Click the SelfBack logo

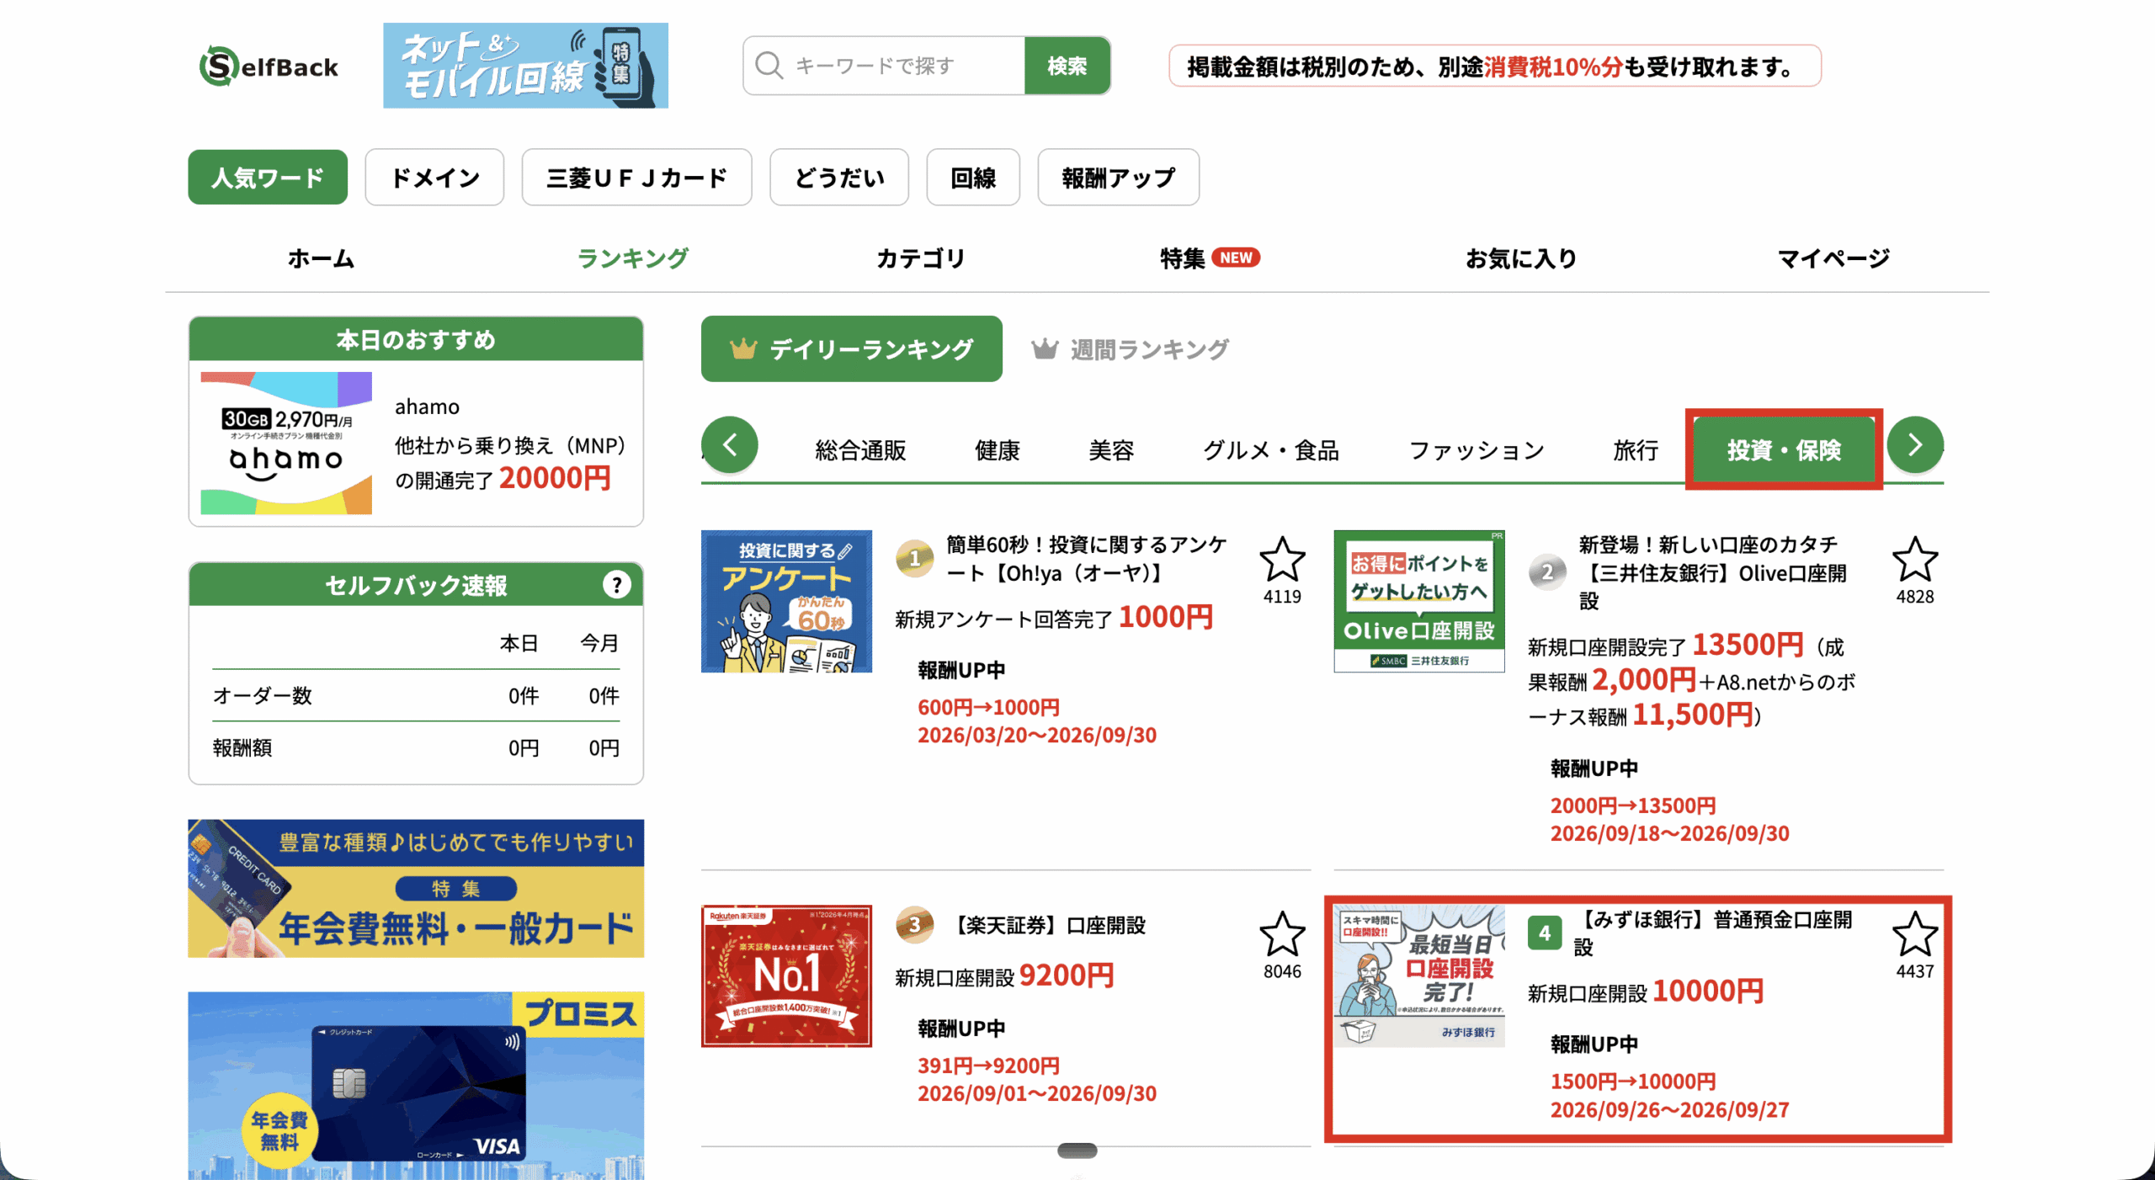click(269, 66)
